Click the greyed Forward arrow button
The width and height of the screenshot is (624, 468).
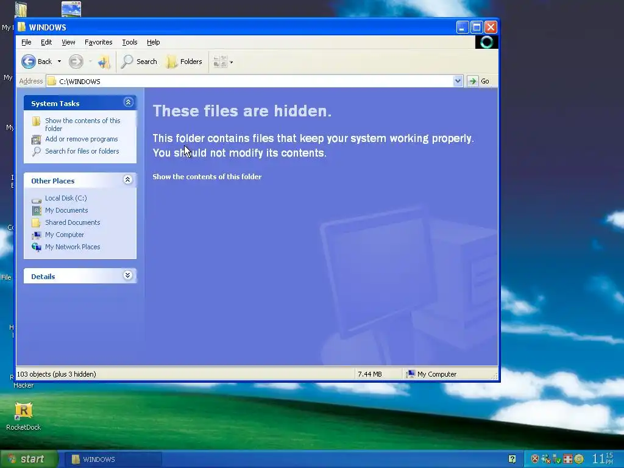point(76,62)
